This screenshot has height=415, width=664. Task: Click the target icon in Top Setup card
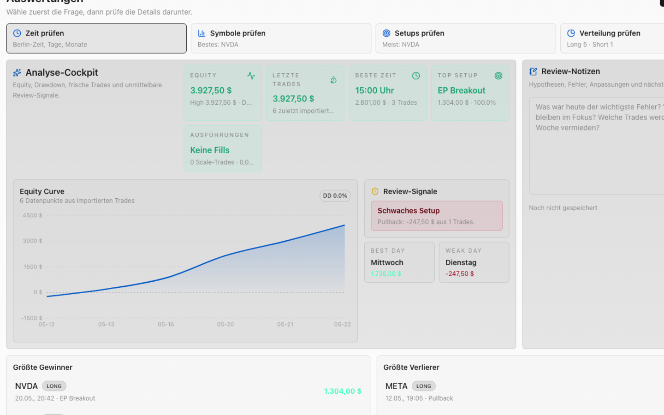point(498,76)
